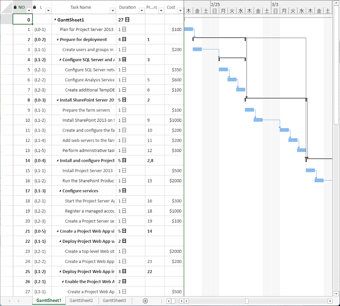The height and width of the screenshot is (306, 340).
Task: Select all cells via corner triangle
Action: (6, 7)
